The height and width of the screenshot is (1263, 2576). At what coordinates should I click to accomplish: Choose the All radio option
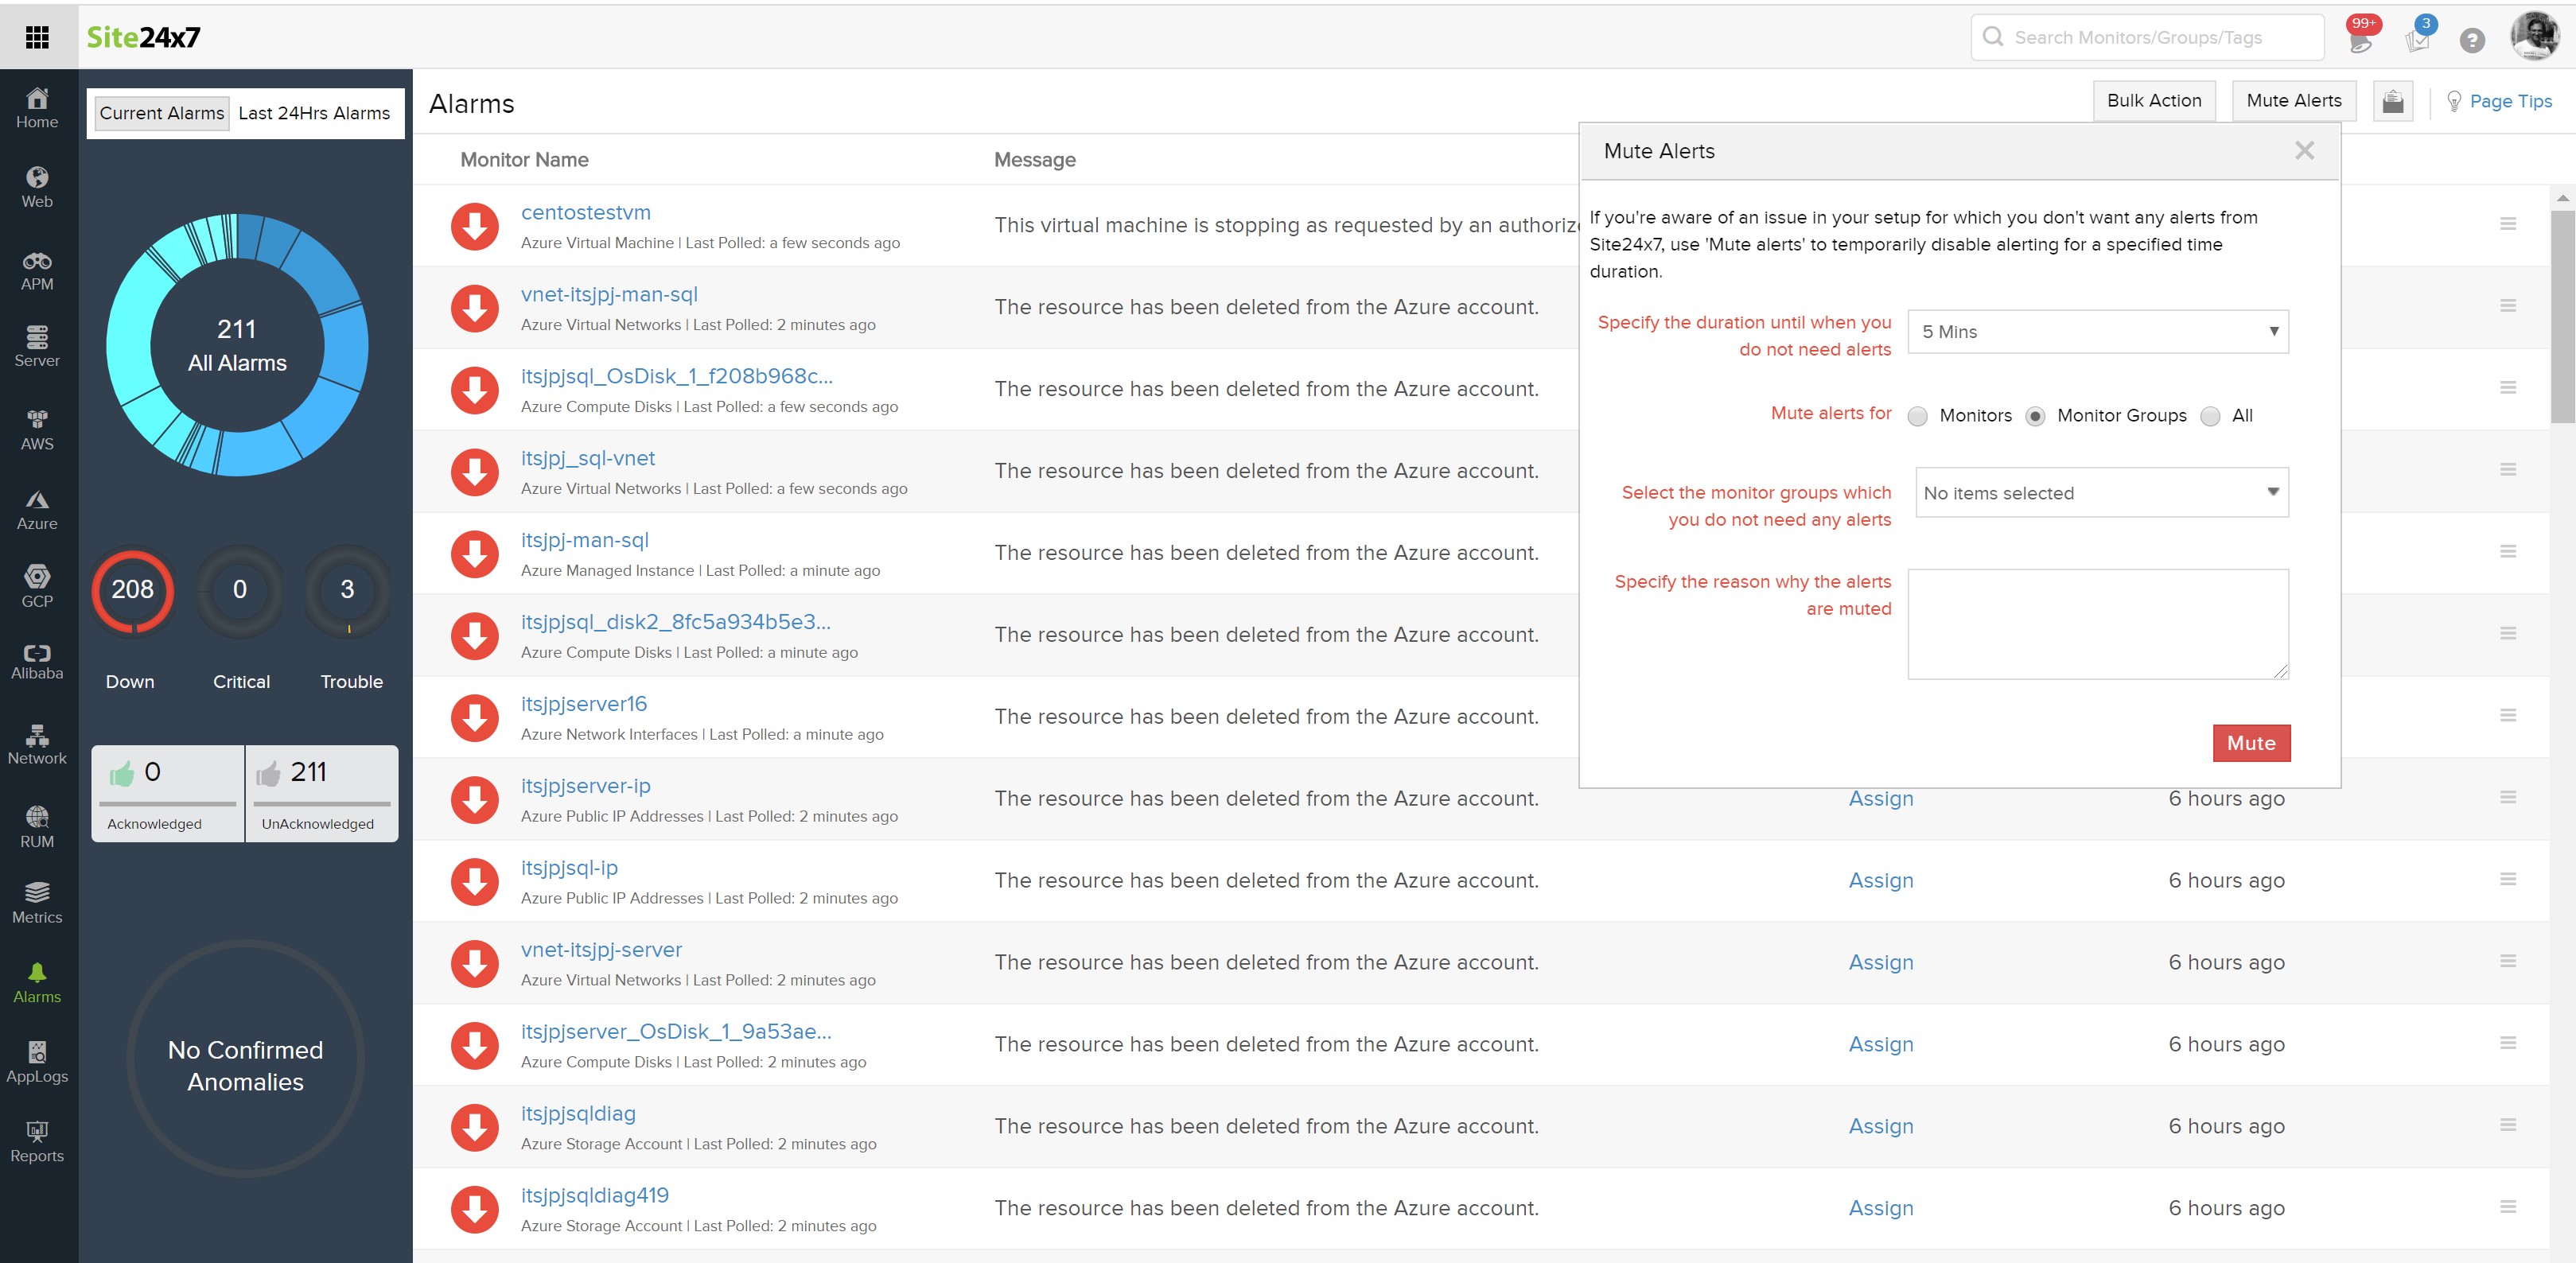[x=2210, y=416]
